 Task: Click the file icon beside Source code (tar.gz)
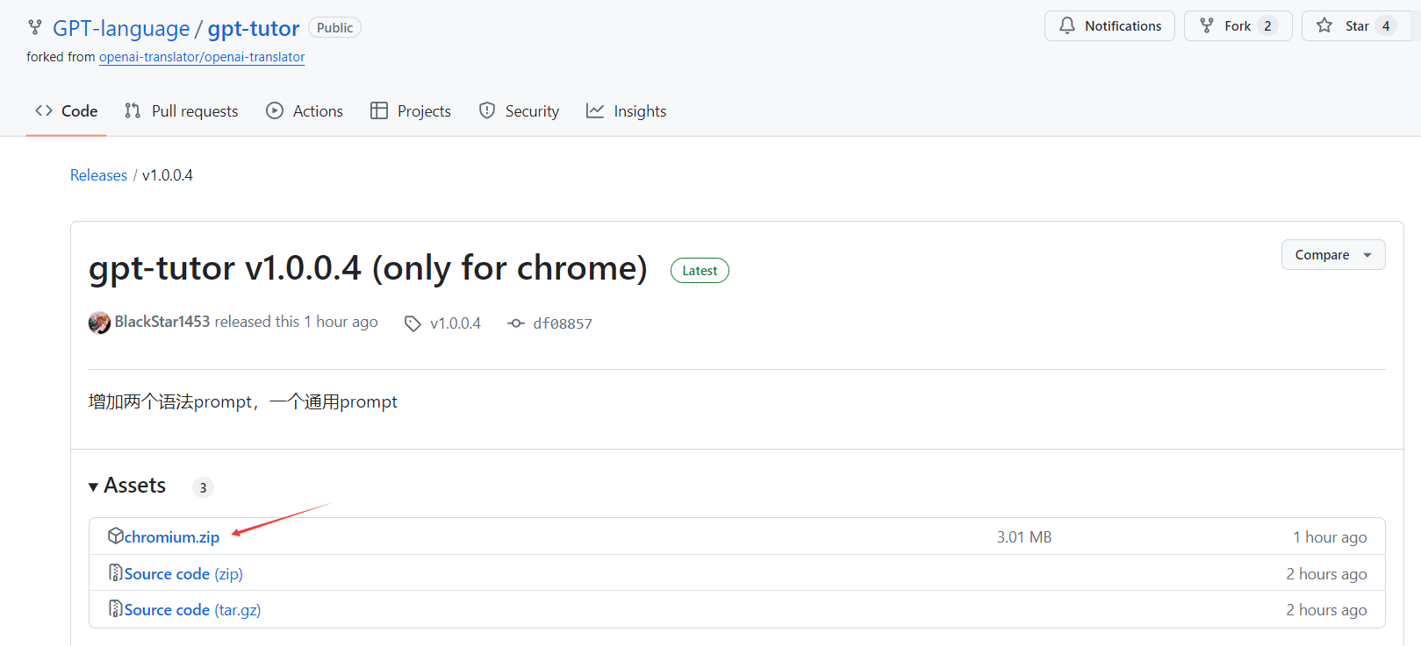point(115,608)
